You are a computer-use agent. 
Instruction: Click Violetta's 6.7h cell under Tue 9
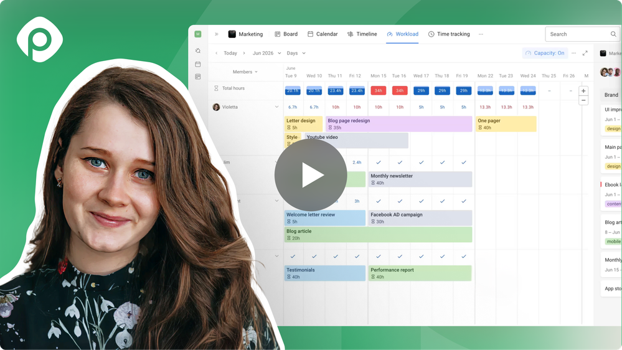(x=293, y=107)
